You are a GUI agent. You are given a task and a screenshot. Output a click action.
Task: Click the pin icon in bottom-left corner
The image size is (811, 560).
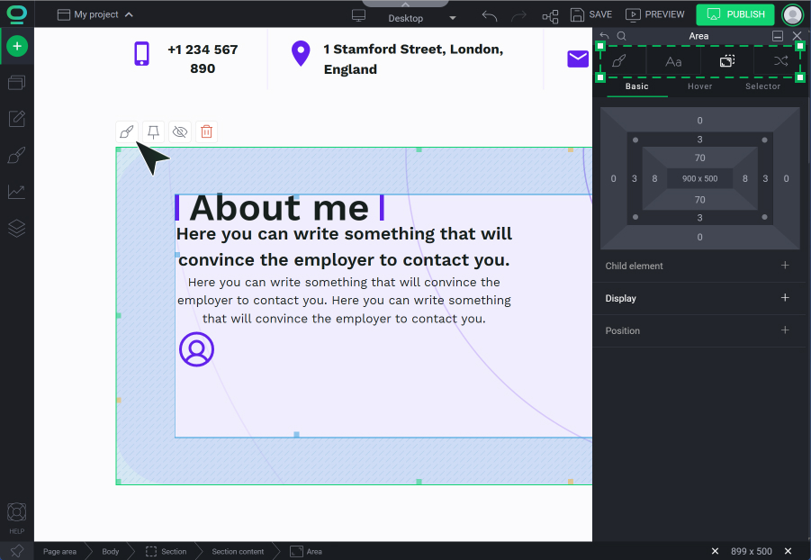16,551
